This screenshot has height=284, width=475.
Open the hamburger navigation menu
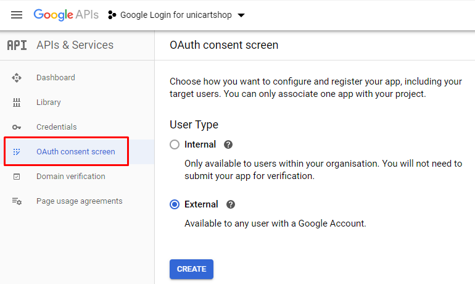click(x=17, y=15)
